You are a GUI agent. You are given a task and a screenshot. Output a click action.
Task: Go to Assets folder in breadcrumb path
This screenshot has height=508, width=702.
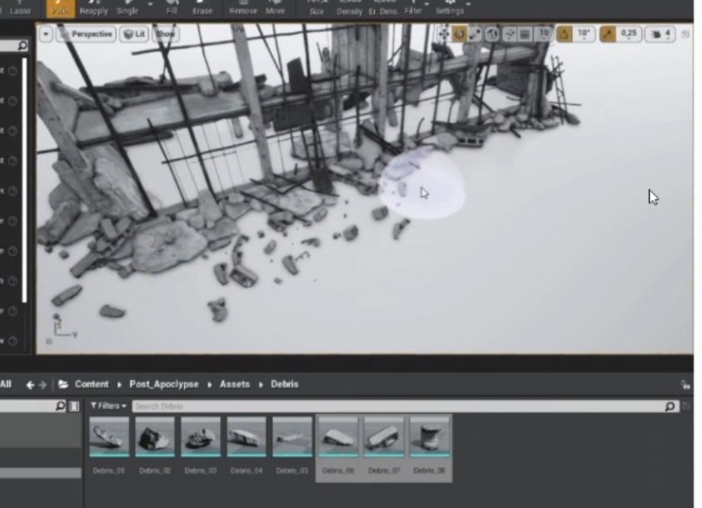pyautogui.click(x=234, y=385)
